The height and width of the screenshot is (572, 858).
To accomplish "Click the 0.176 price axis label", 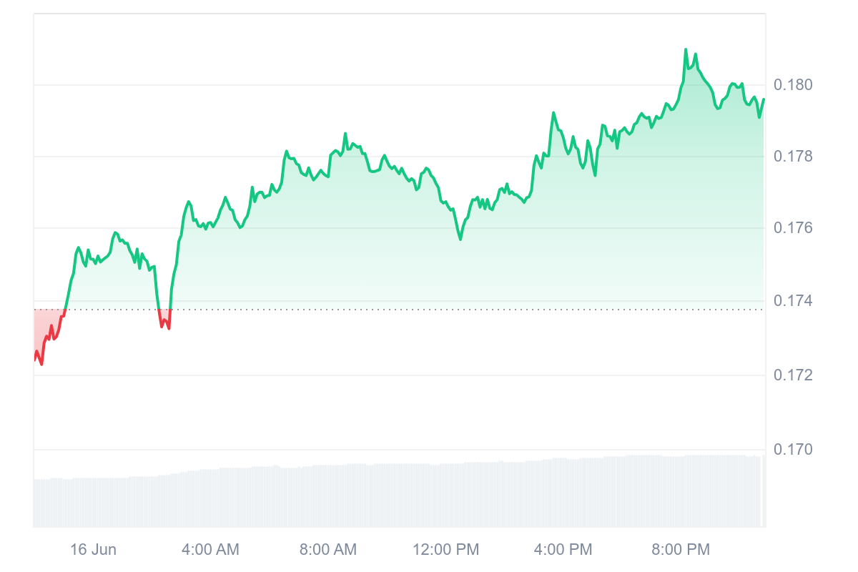I will (x=793, y=228).
